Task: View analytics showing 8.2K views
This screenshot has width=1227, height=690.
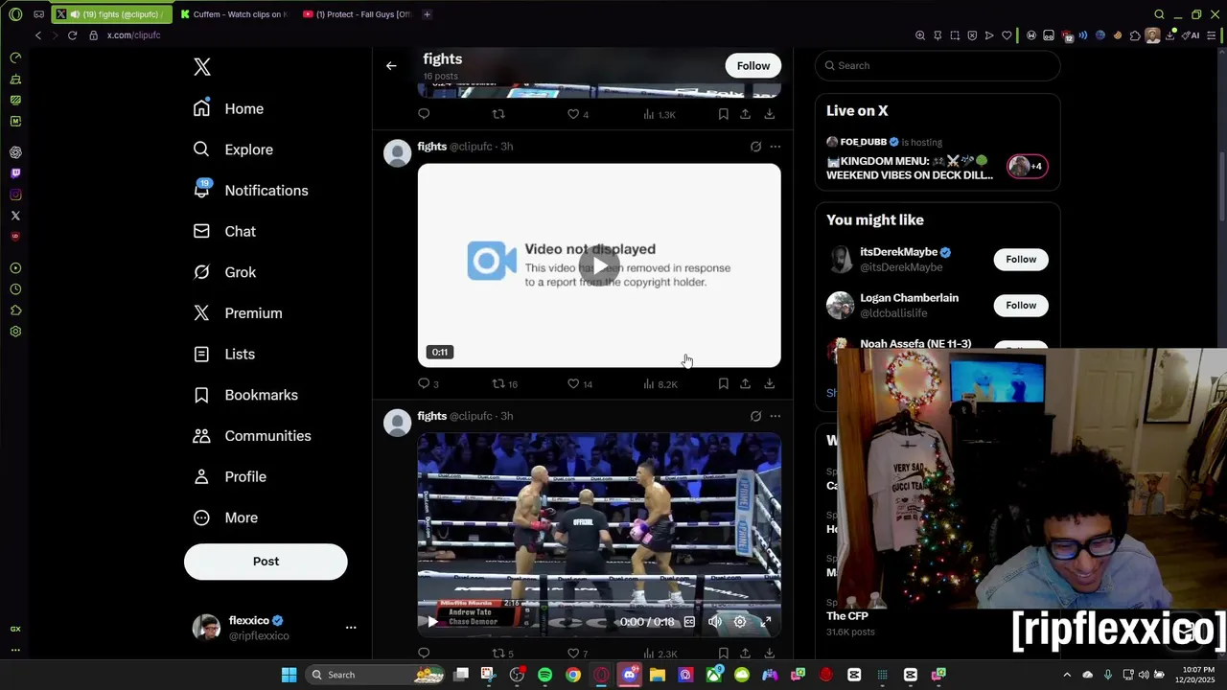Action: 660,383
